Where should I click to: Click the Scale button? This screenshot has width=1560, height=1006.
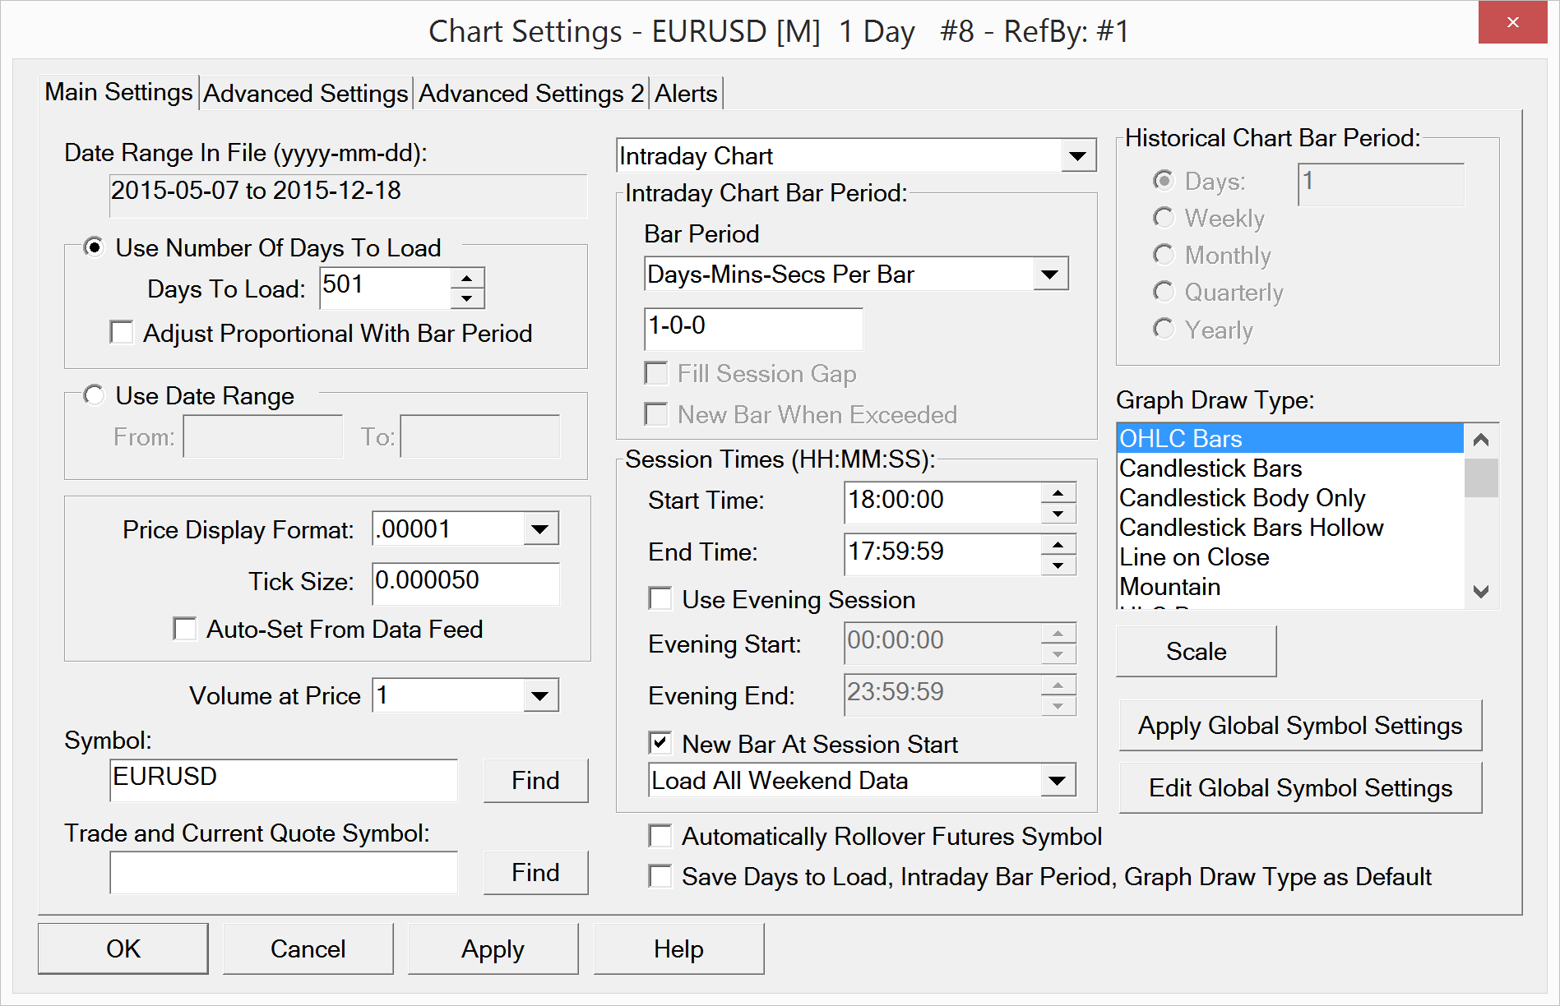click(1196, 652)
